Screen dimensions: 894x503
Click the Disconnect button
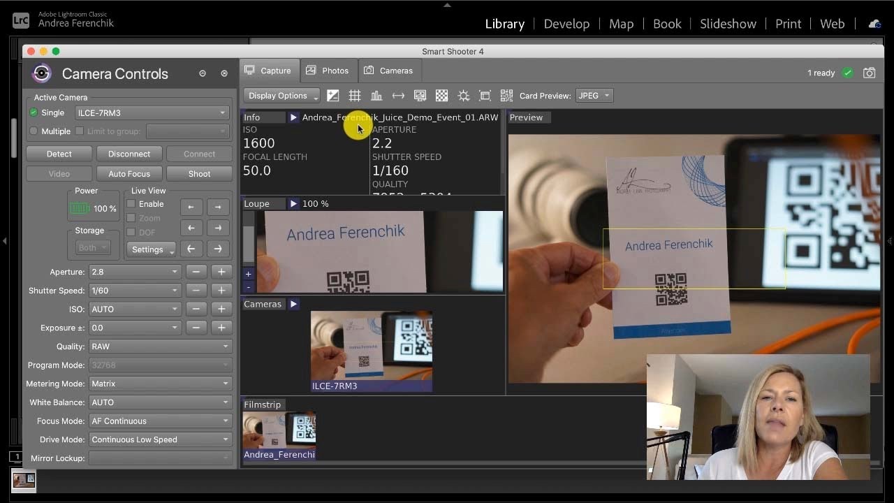pos(129,154)
